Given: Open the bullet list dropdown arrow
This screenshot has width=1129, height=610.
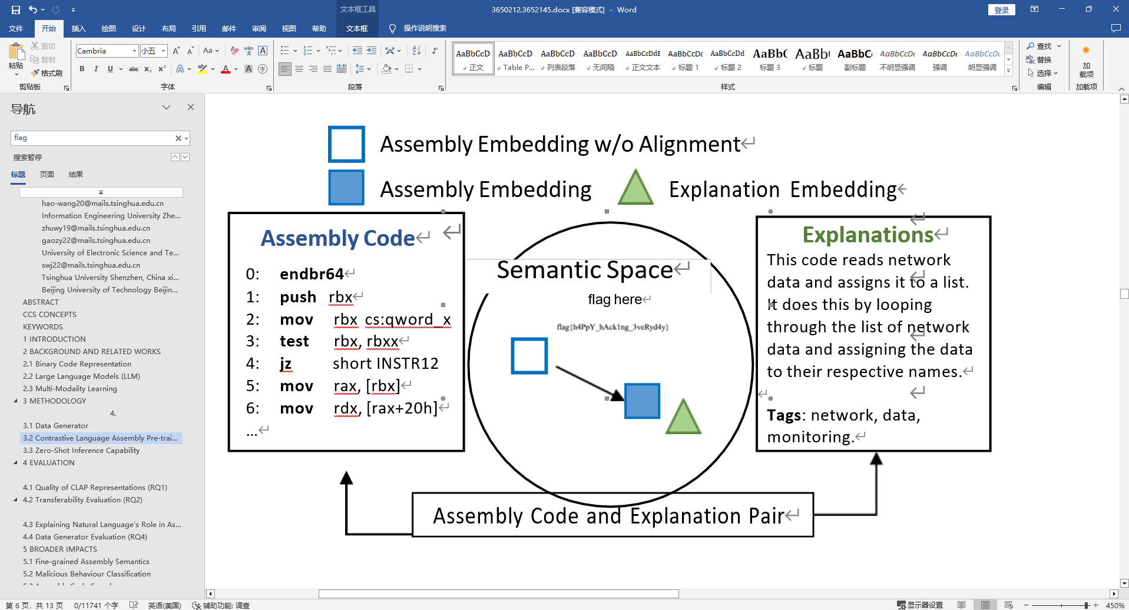Looking at the screenshot, I should (x=294, y=51).
